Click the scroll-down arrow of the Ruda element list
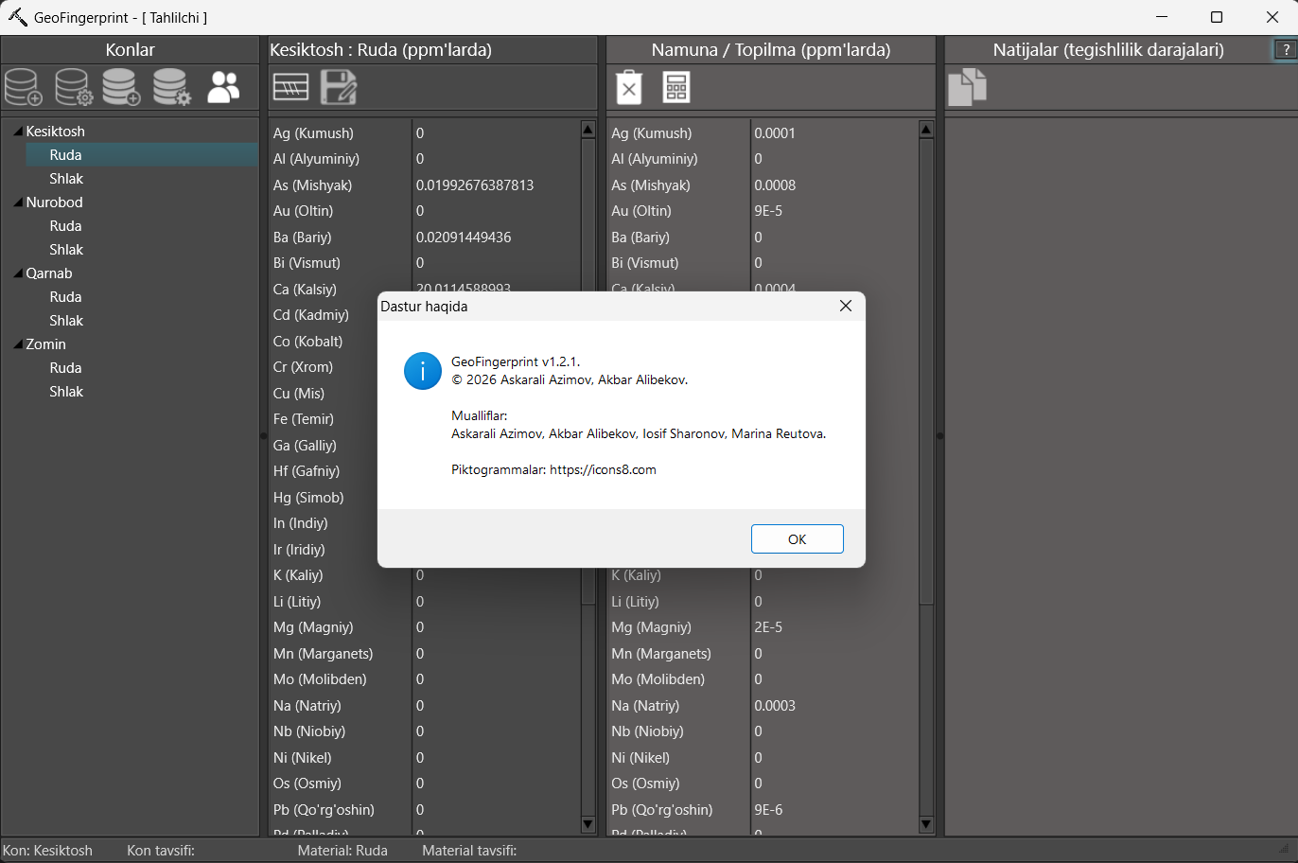This screenshot has height=863, width=1298. [x=588, y=824]
